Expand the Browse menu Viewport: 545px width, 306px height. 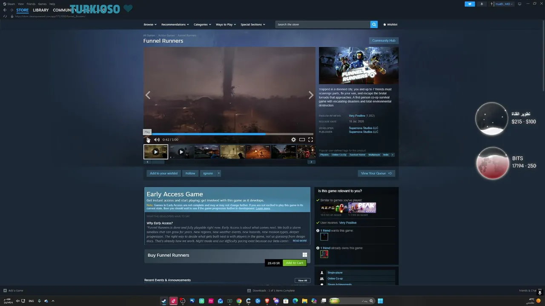[x=150, y=24]
